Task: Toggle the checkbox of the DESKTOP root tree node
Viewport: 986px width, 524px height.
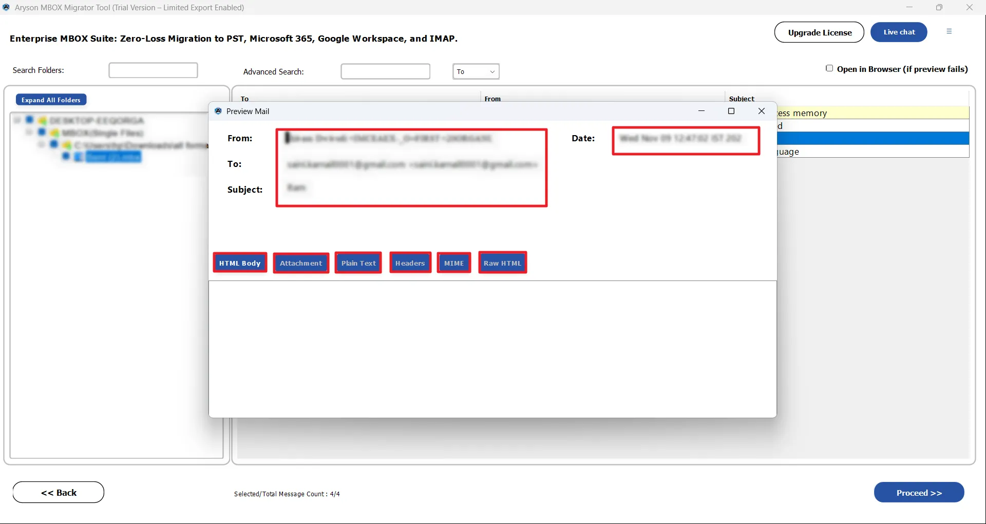Action: [29, 120]
